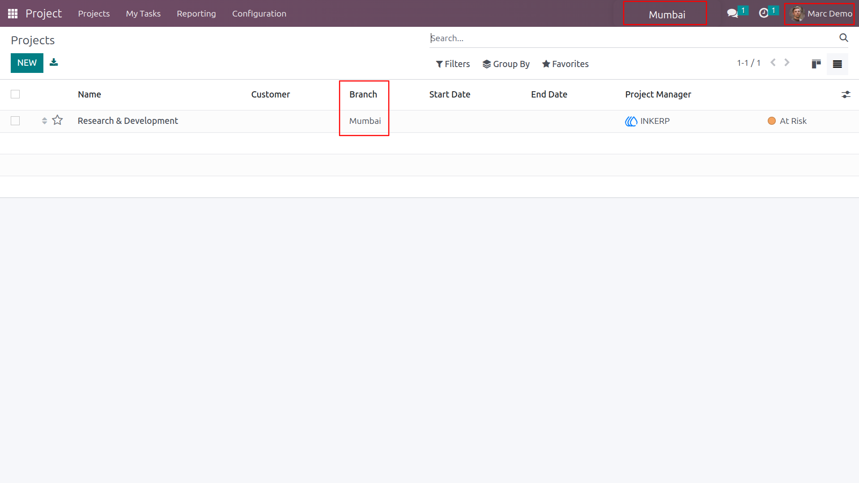Select the Research & Development row checkbox
The width and height of the screenshot is (859, 483).
[x=15, y=121]
